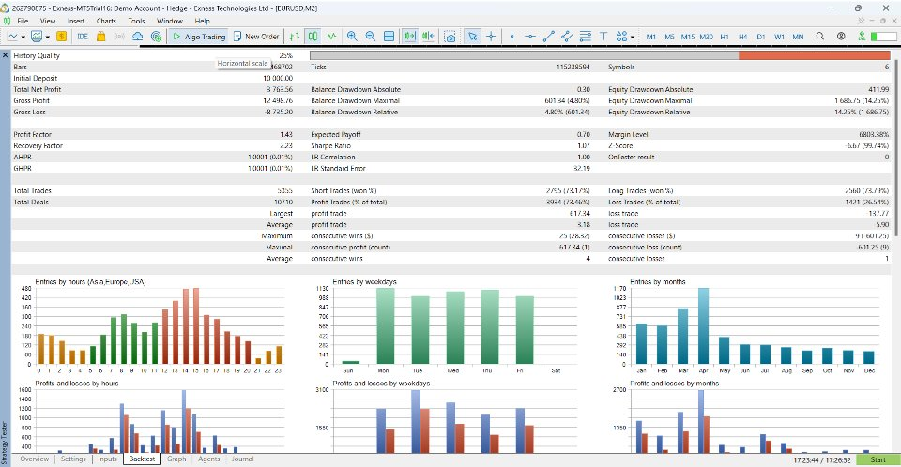Close the Strategy Tester panel X
This screenshot has height=467, width=901.
(6, 55)
